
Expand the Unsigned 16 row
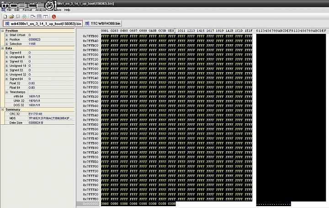pyautogui.click(x=7, y=66)
